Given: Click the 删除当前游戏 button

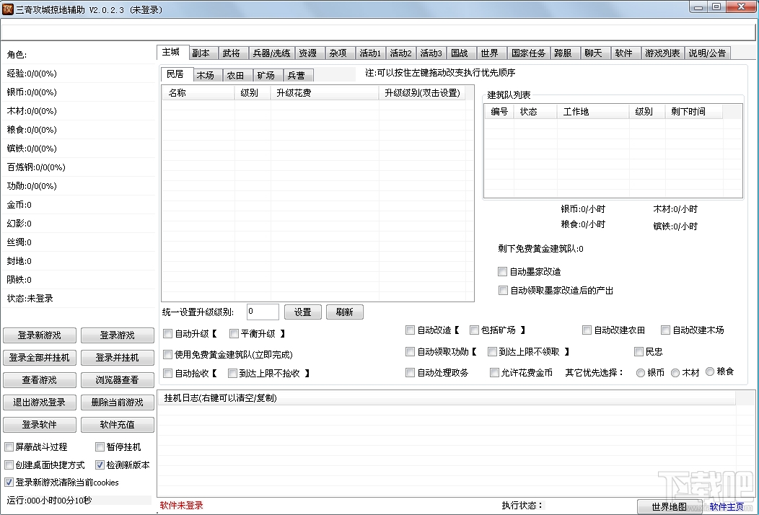Looking at the screenshot, I should click(x=117, y=402).
